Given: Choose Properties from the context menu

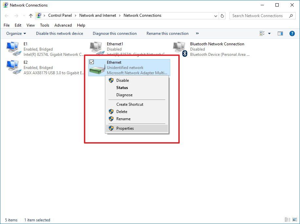Looking at the screenshot, I should coord(125,128).
